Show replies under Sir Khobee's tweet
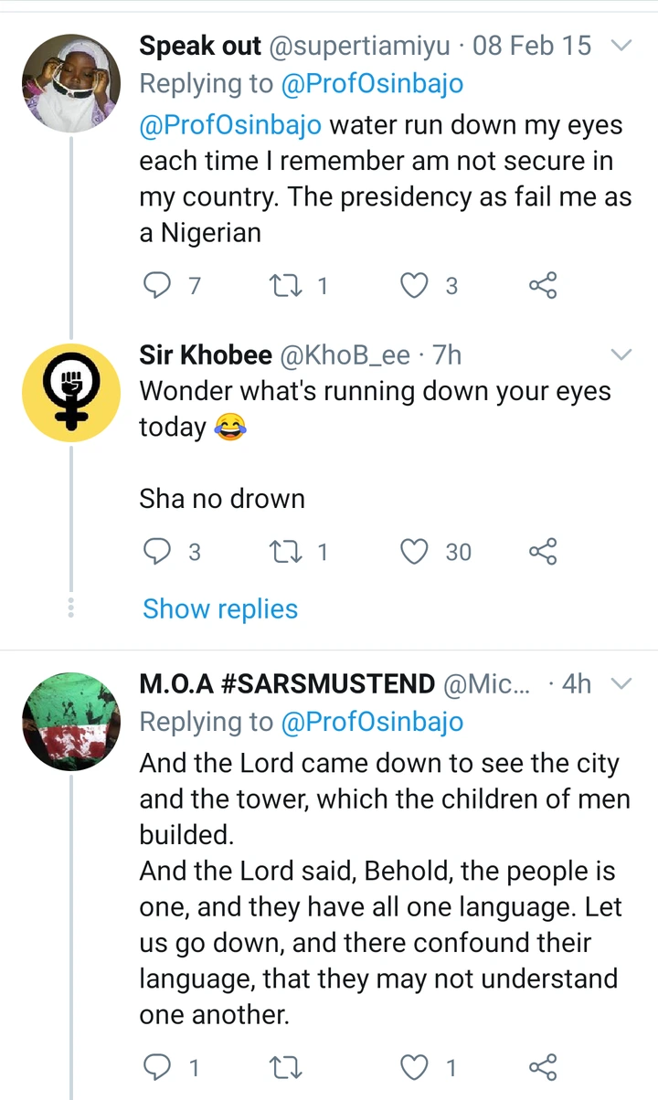The image size is (658, 1100). point(220,609)
